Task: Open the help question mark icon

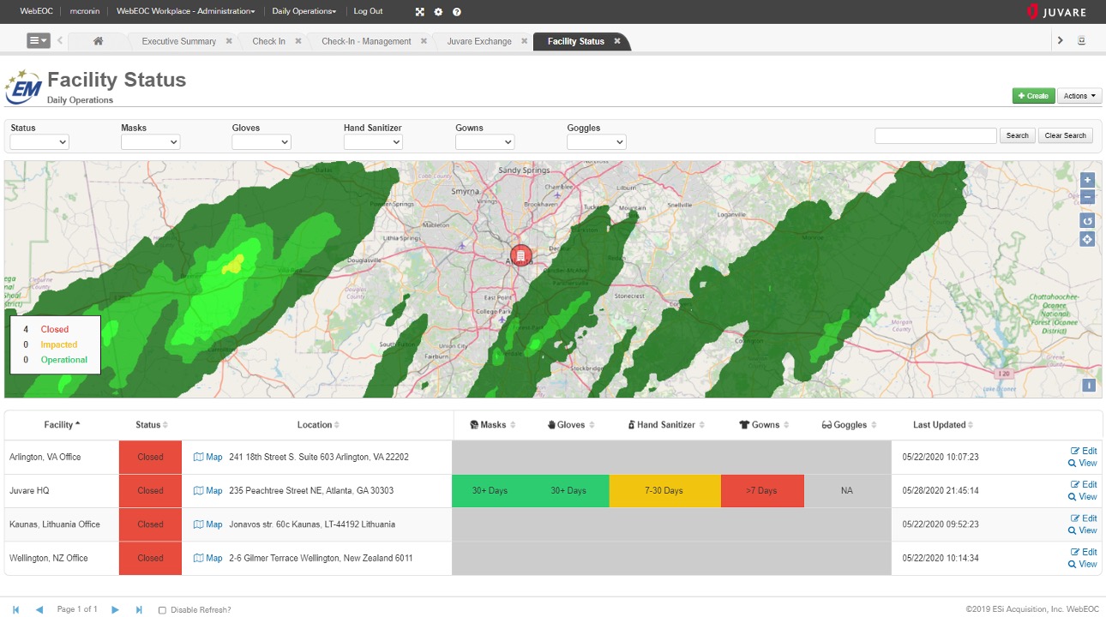Action: tap(457, 12)
